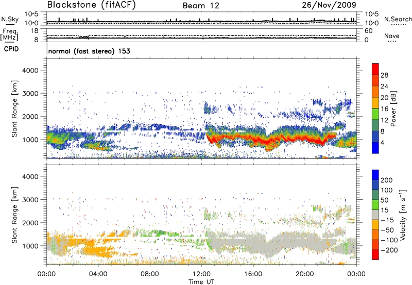
Task: Click the '-100' velocity colorbar tick label
Action: [x=389, y=240]
